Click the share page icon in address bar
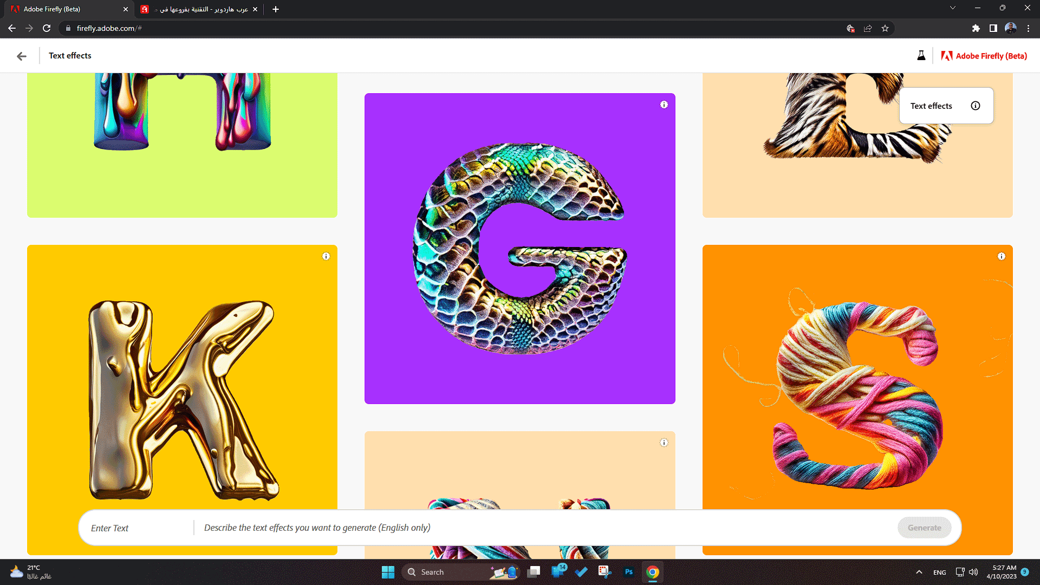 pyautogui.click(x=868, y=28)
